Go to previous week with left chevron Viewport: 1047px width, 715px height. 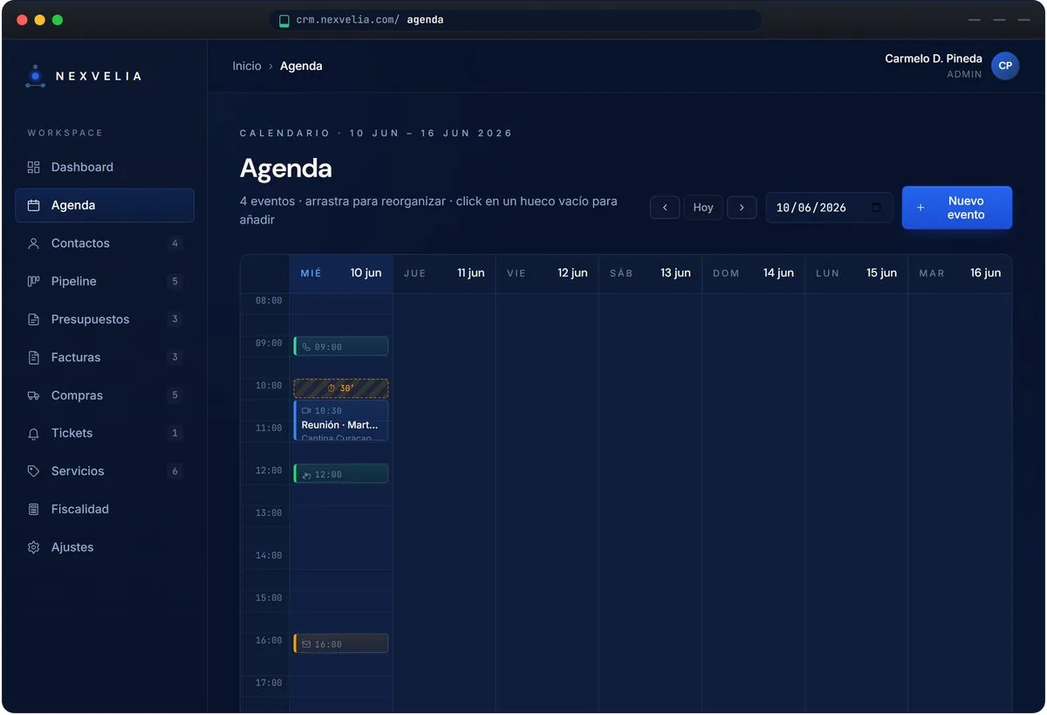pos(665,208)
